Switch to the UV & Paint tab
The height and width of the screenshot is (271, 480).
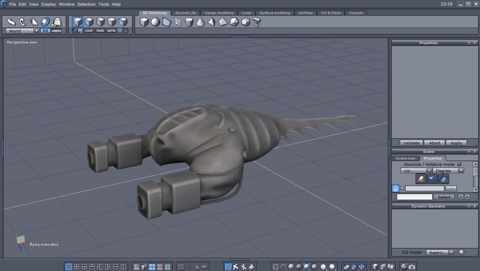tap(331, 13)
